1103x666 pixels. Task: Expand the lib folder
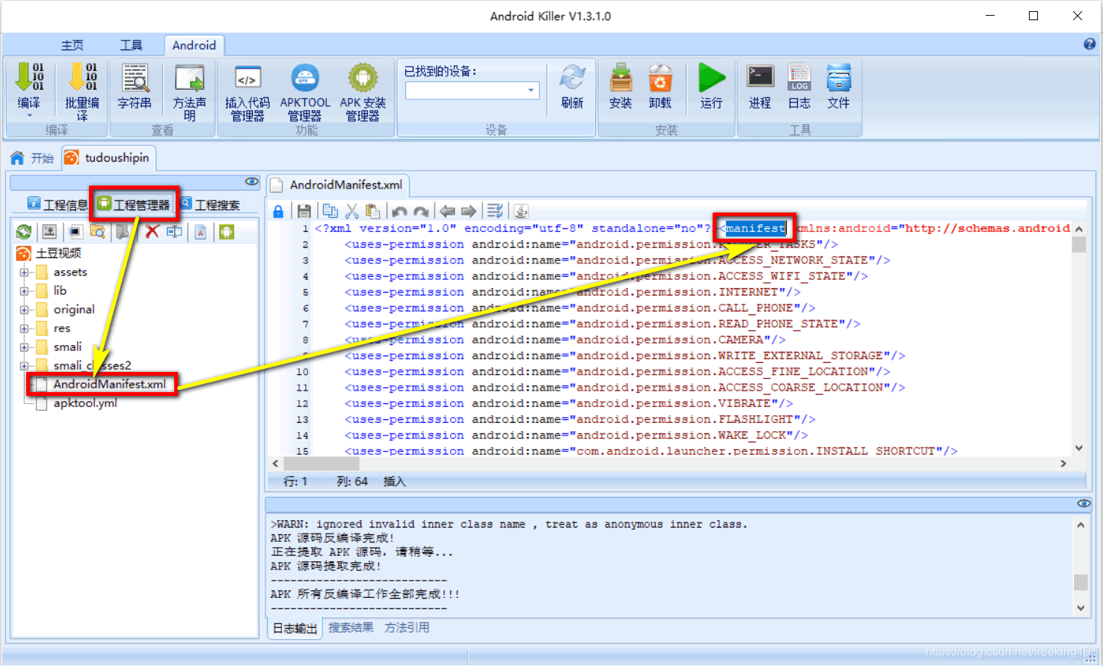tap(24, 291)
